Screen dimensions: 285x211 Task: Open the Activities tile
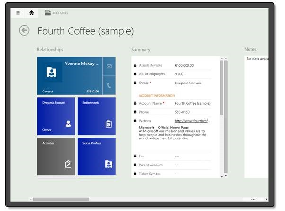tap(56, 156)
